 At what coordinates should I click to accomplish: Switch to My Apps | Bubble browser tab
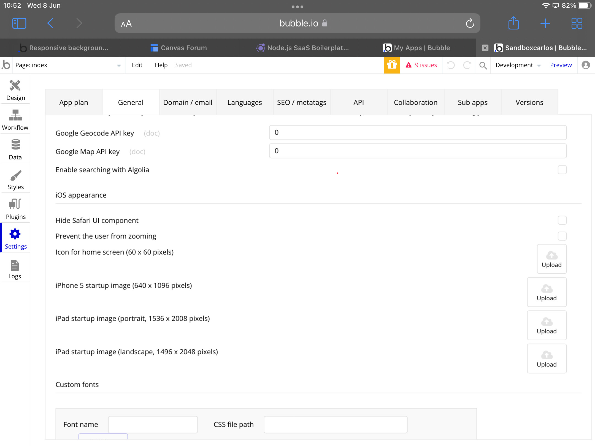coord(416,48)
